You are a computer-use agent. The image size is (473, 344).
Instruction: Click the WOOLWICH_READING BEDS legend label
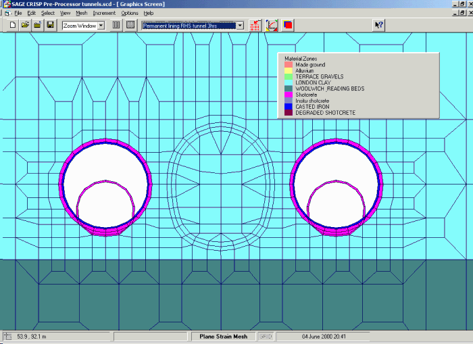pyautogui.click(x=330, y=89)
